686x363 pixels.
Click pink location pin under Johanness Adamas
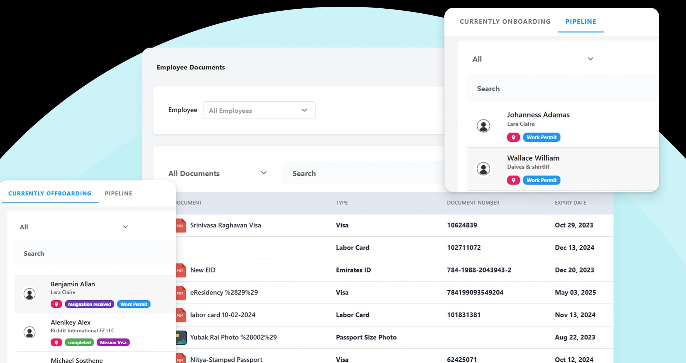pyautogui.click(x=513, y=137)
